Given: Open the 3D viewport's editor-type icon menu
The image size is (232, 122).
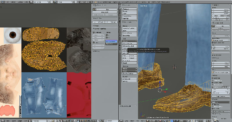Looking at the screenshot, I should tap(121, 121).
